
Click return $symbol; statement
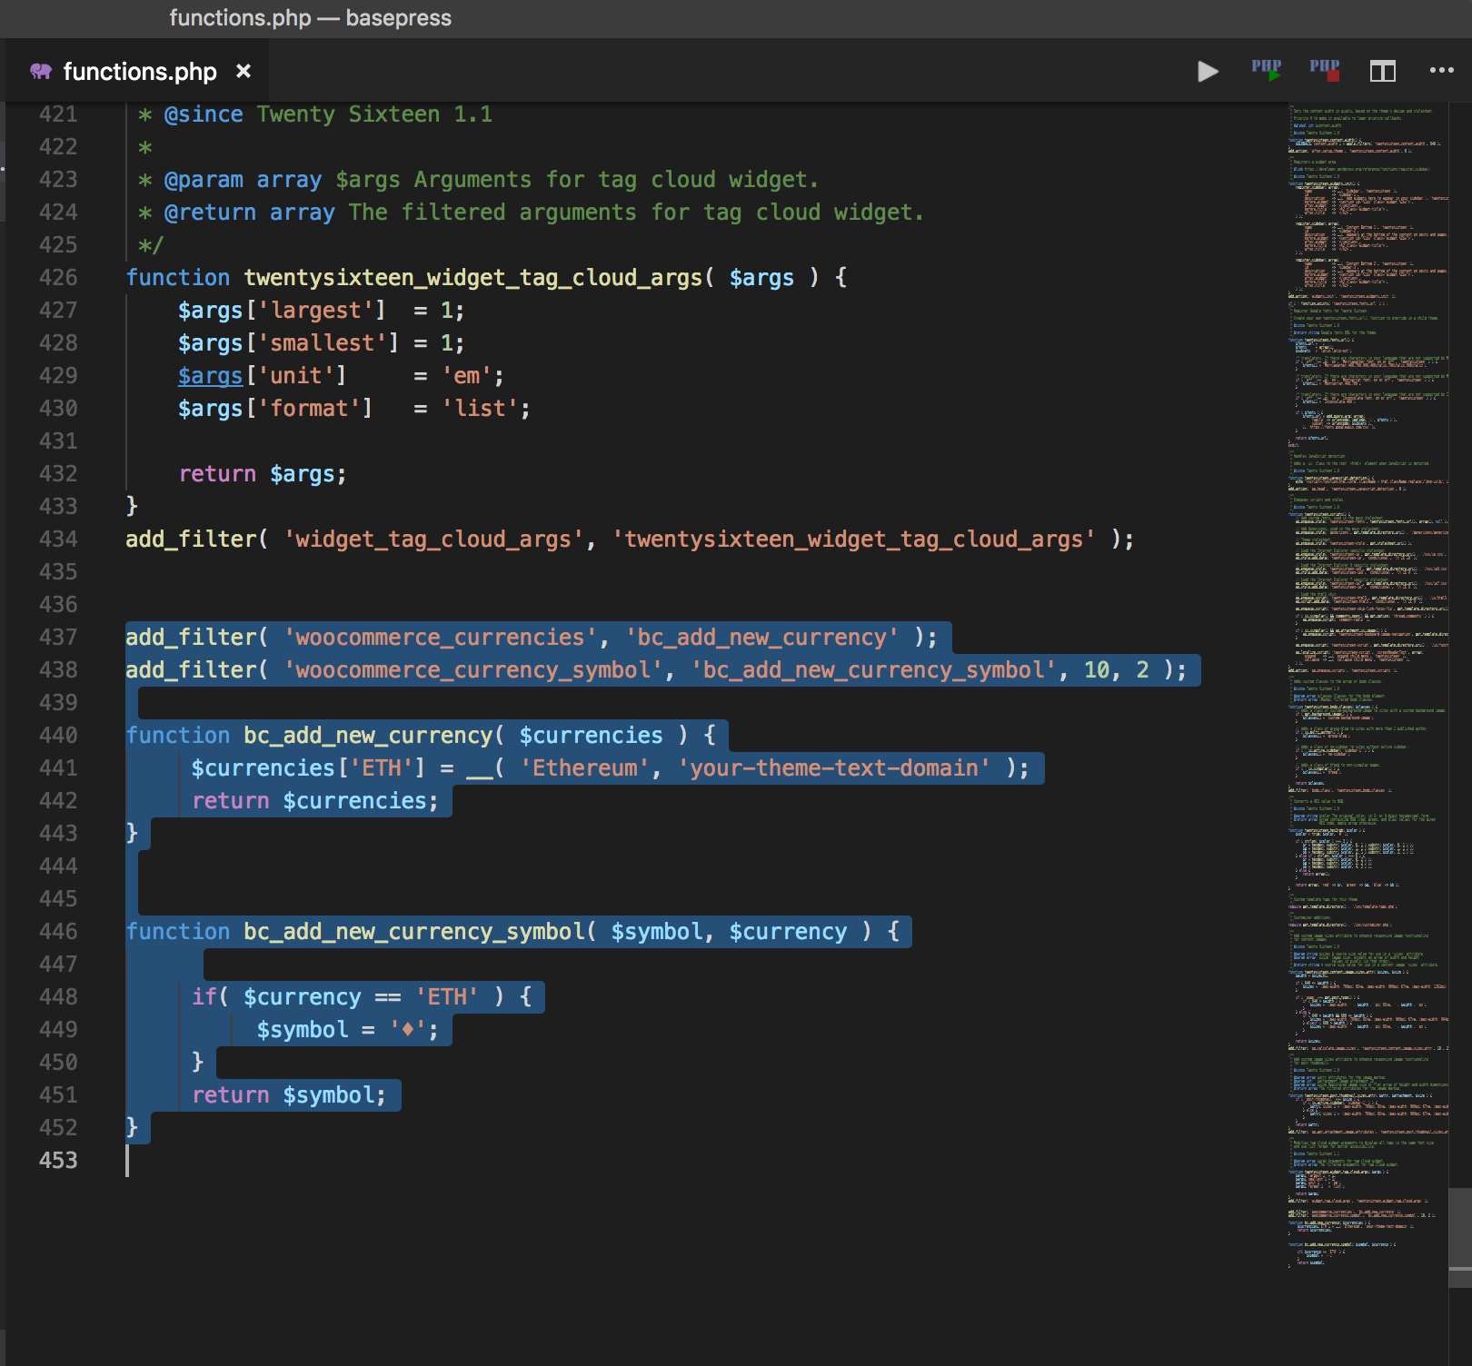tap(289, 1095)
